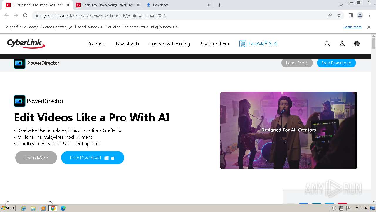Screen dimensions: 376x212
Task: Select the 9 Hottest YouTube Trends tab
Action: (x=38, y=5)
